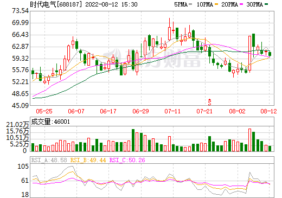The image size is (282, 198).
Task: Click the 成交量:46001 volume label
Action: 50,122
